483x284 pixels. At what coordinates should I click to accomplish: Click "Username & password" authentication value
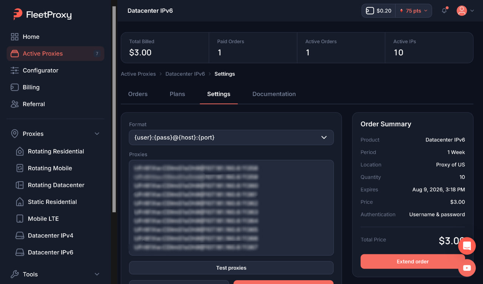pyautogui.click(x=437, y=214)
